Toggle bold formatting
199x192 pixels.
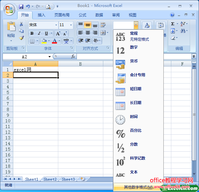32,33
